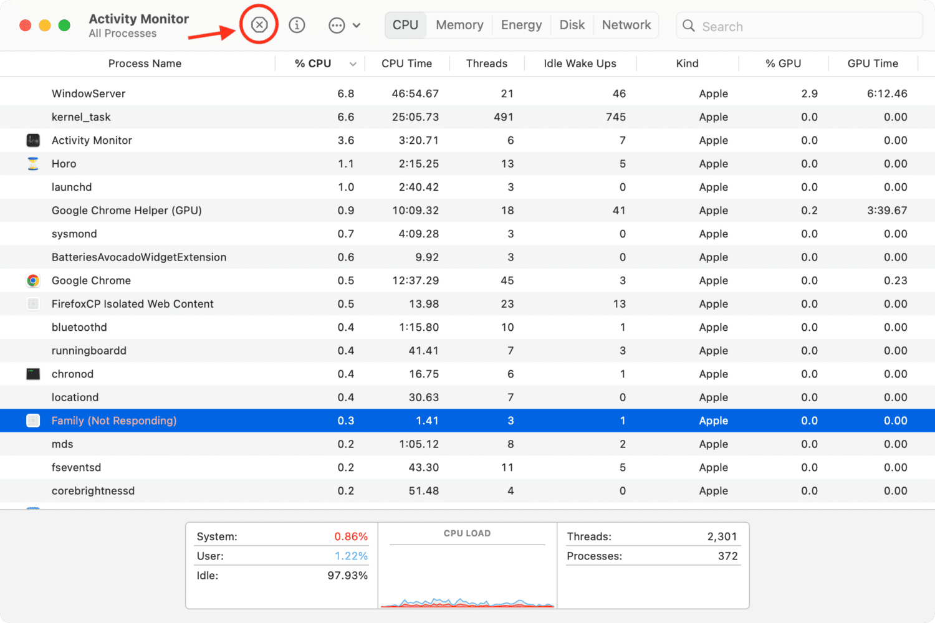Click the System 0.86% value

[351, 536]
